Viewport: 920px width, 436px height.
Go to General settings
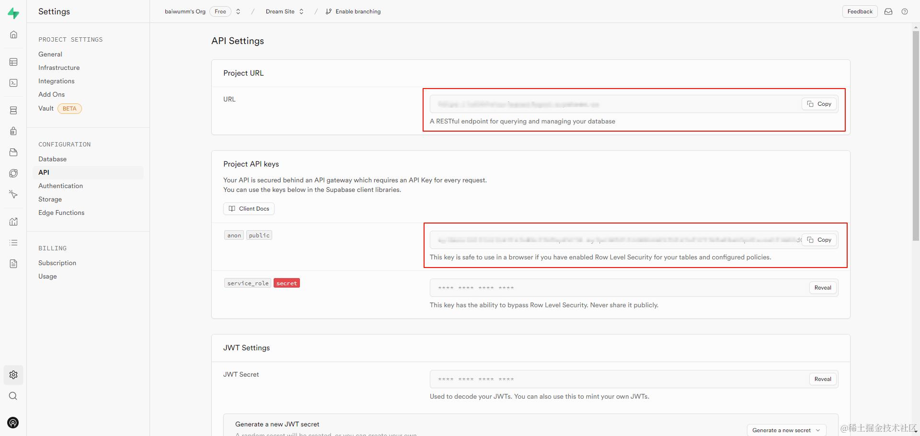tap(50, 54)
